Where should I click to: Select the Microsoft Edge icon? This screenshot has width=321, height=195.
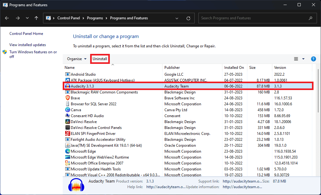point(68,151)
